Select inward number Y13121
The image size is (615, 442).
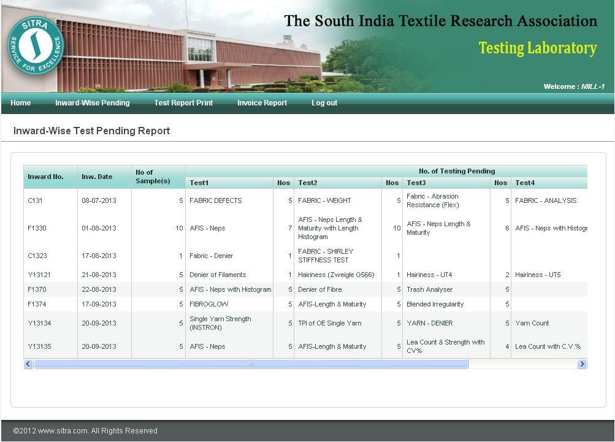coord(39,275)
